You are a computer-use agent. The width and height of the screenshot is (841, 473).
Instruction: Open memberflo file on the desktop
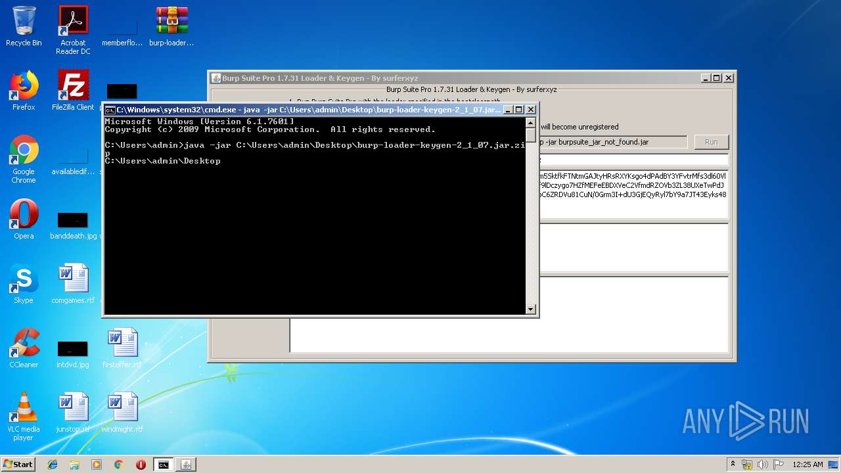[x=122, y=33]
